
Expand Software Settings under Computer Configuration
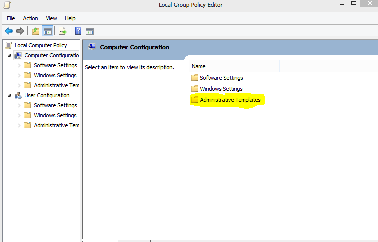pos(19,65)
